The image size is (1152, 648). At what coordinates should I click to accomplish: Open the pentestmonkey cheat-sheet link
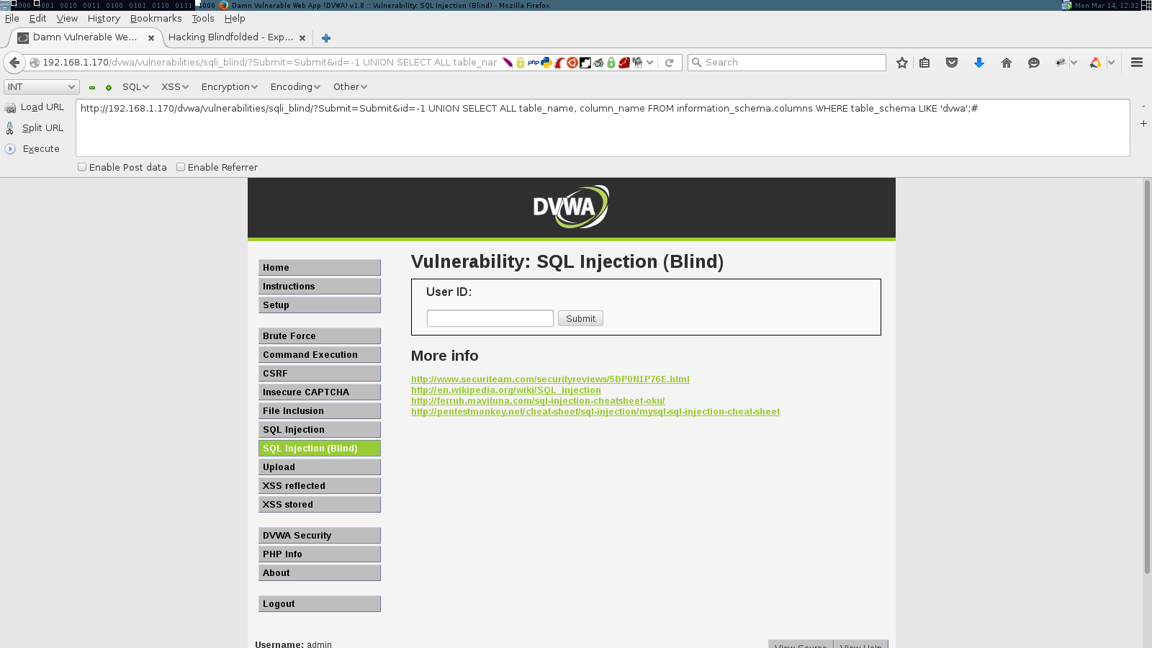[595, 412]
